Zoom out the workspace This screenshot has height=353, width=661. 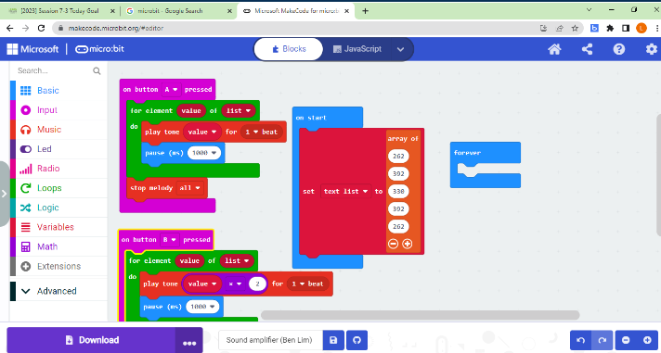(626, 340)
